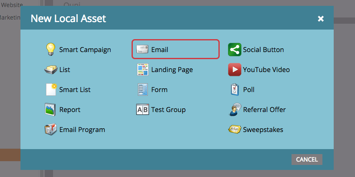This screenshot has height=177, width=355.
Task: Click the Landing Page icon
Action: (143, 70)
